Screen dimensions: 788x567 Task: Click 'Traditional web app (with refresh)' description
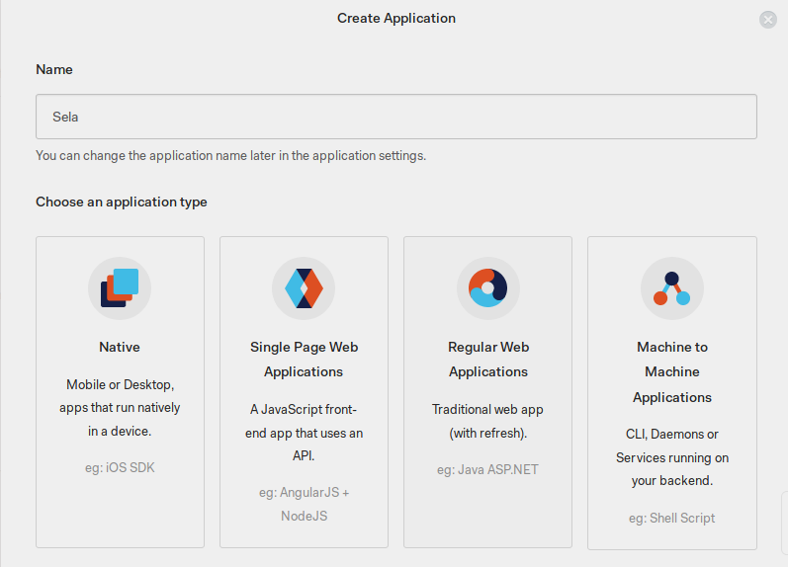(x=488, y=421)
